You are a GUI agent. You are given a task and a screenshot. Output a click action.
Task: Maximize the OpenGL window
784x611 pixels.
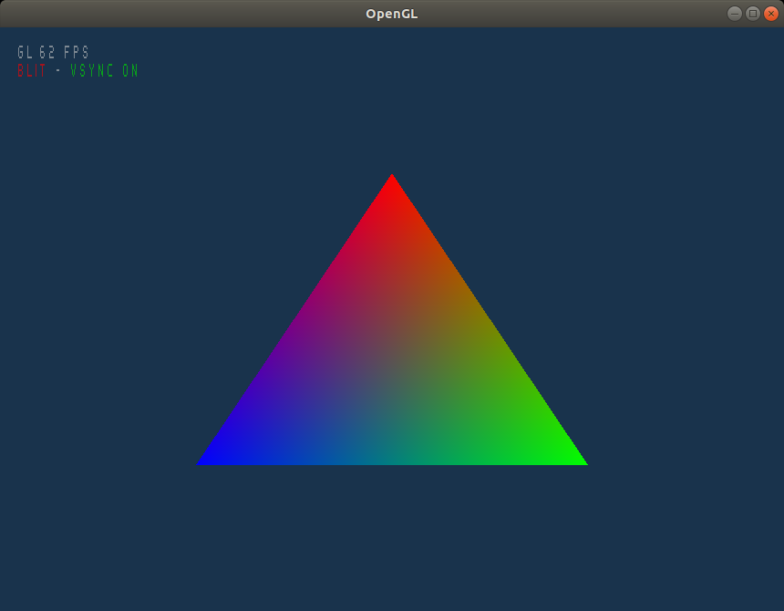[753, 14]
